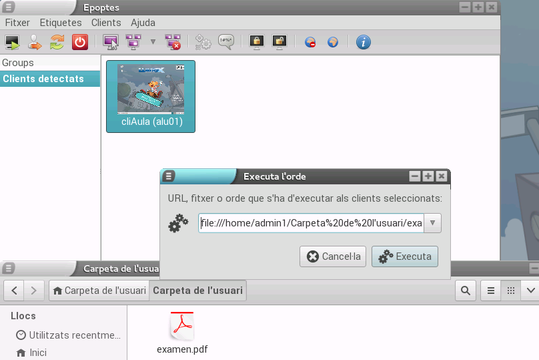Click the Logout user toolbar icon
The height and width of the screenshot is (360, 539).
34,42
